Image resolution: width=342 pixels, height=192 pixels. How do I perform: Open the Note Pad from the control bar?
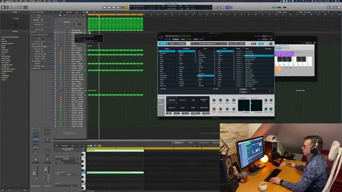[332, 7]
